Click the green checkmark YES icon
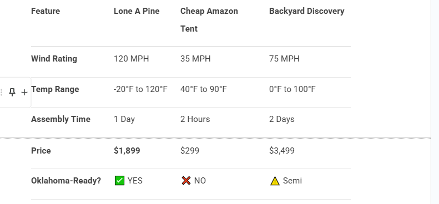The width and height of the screenshot is (439, 204). pos(119,181)
